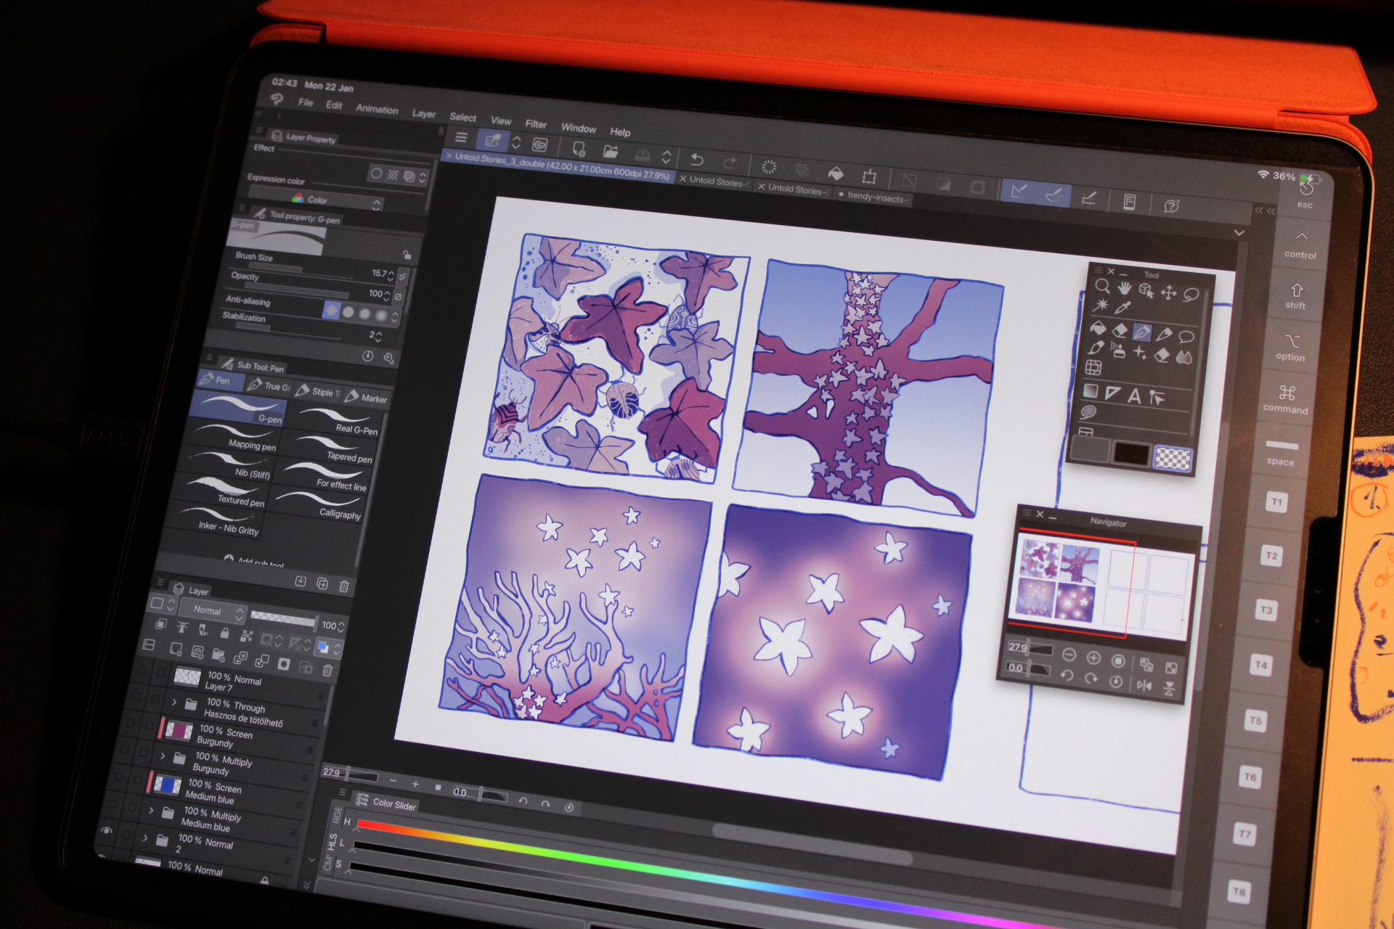Click the New raster layer icon

point(176,649)
